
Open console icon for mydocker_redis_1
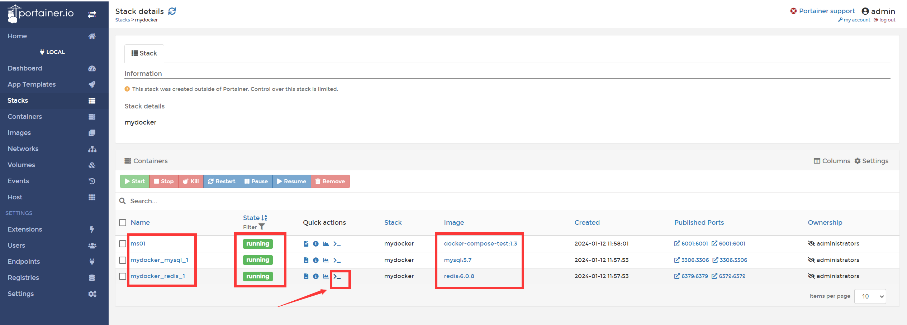click(337, 276)
